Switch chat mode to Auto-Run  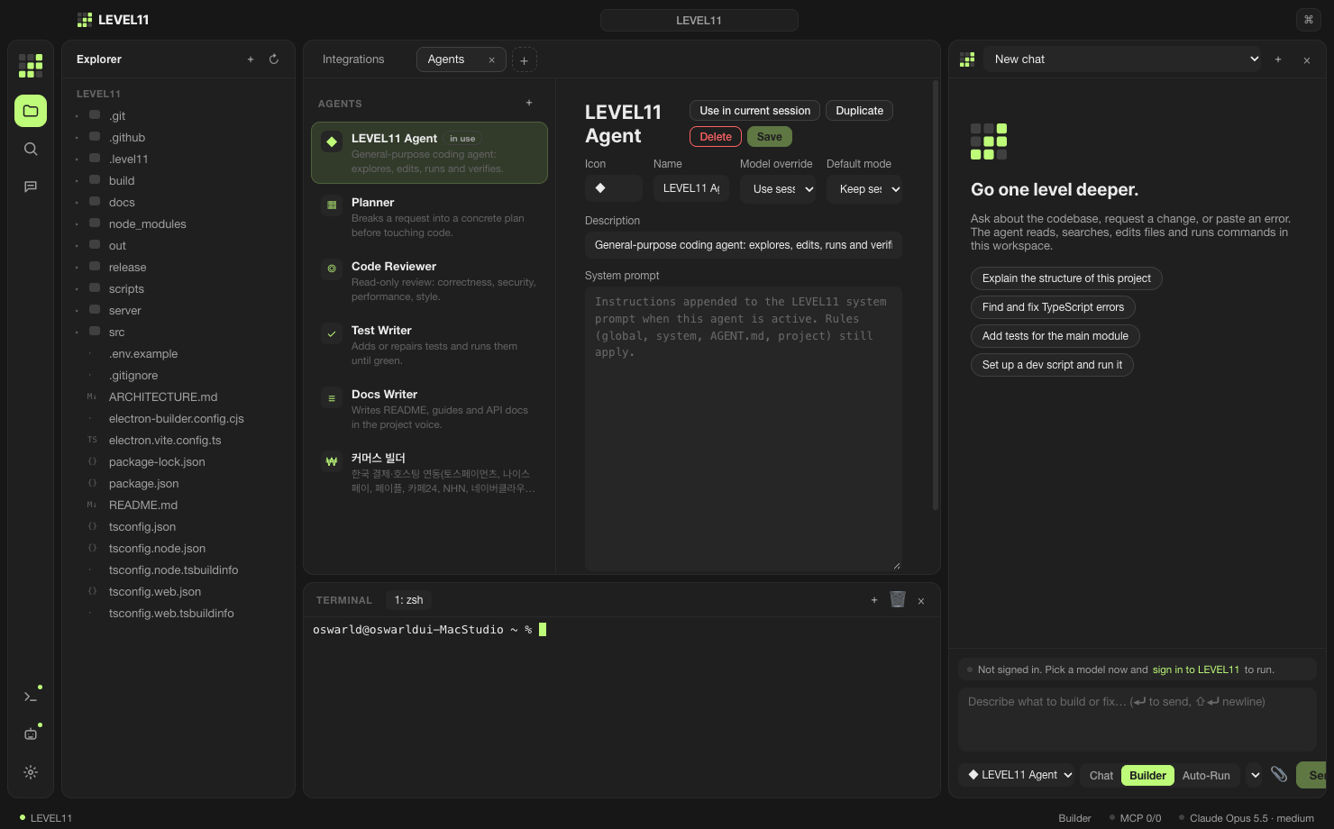(1206, 775)
